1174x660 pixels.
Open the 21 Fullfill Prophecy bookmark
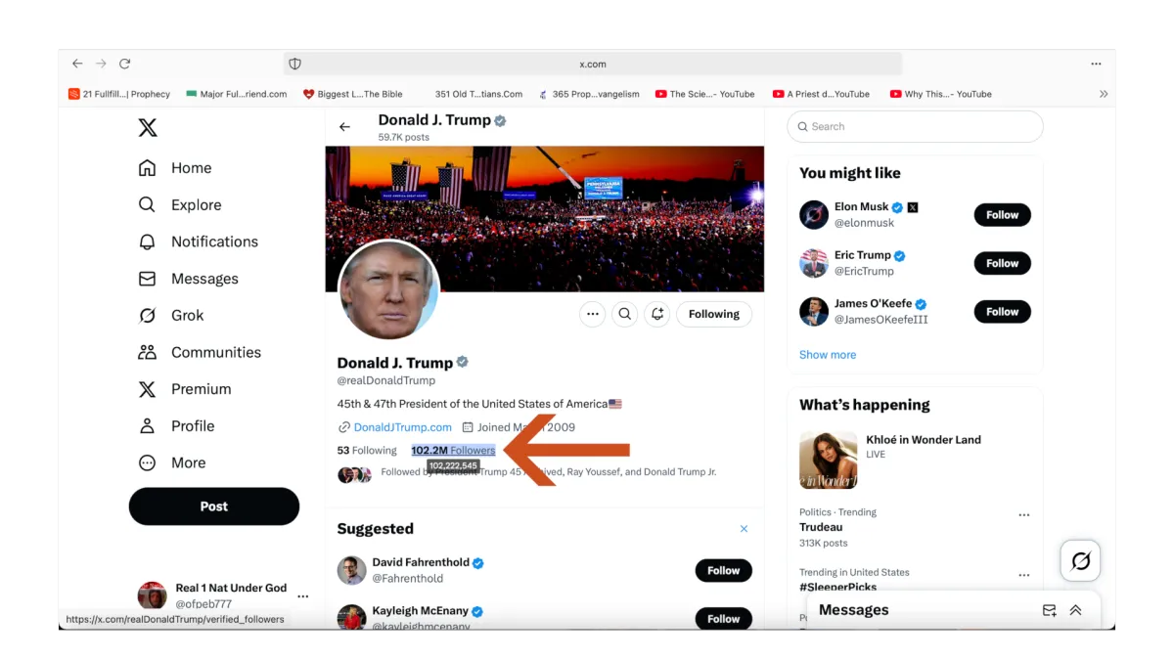coord(119,94)
